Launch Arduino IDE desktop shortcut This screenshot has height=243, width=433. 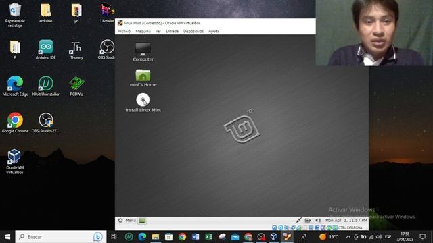click(x=45, y=49)
